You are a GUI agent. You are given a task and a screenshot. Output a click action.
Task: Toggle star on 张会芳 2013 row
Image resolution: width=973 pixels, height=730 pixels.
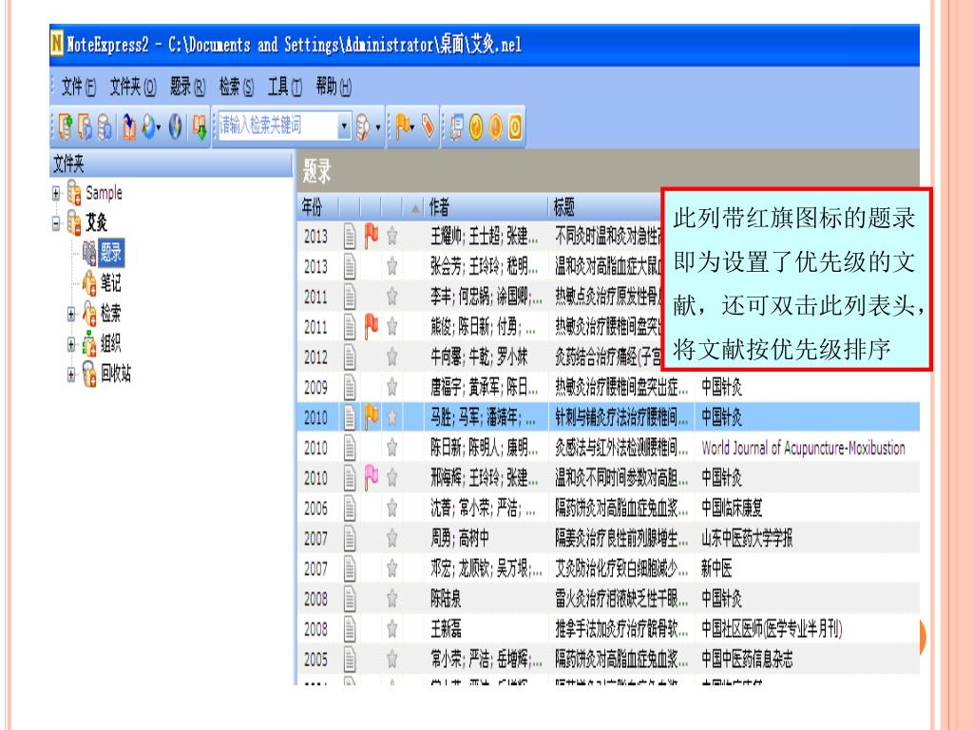click(x=392, y=266)
